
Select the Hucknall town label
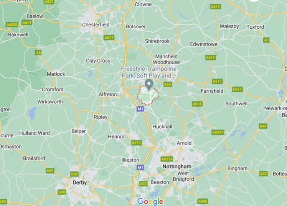[x=162, y=127]
